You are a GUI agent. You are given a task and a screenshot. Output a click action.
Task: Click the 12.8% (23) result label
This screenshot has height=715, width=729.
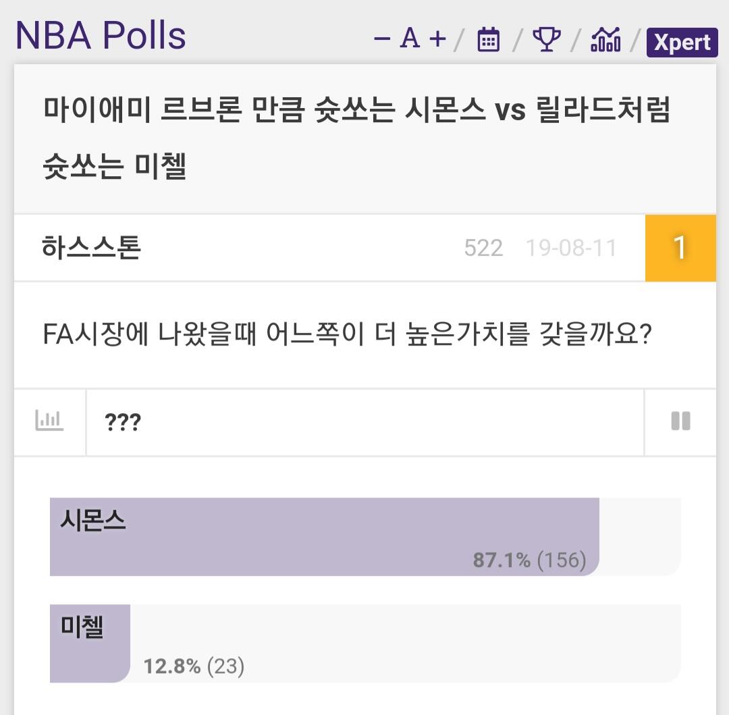pos(194,666)
